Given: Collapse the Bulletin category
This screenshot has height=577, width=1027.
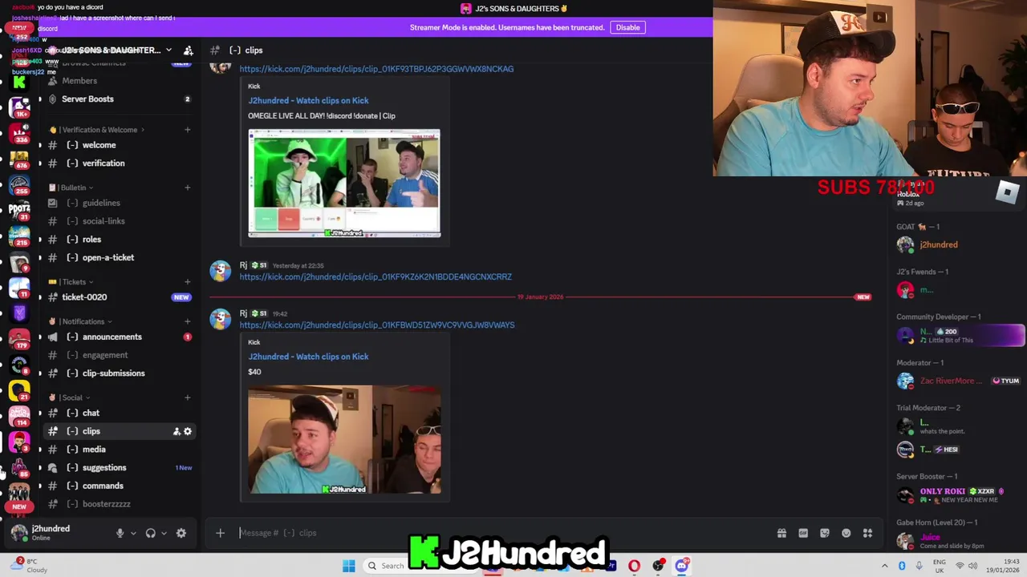Looking at the screenshot, I should click(72, 188).
